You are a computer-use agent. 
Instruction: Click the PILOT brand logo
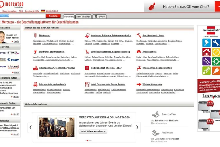[13, 60]
